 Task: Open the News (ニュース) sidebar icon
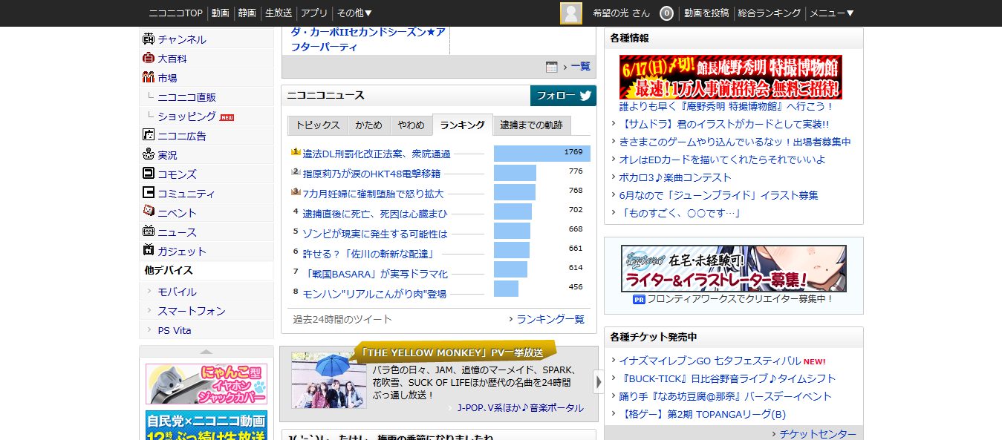pos(149,232)
